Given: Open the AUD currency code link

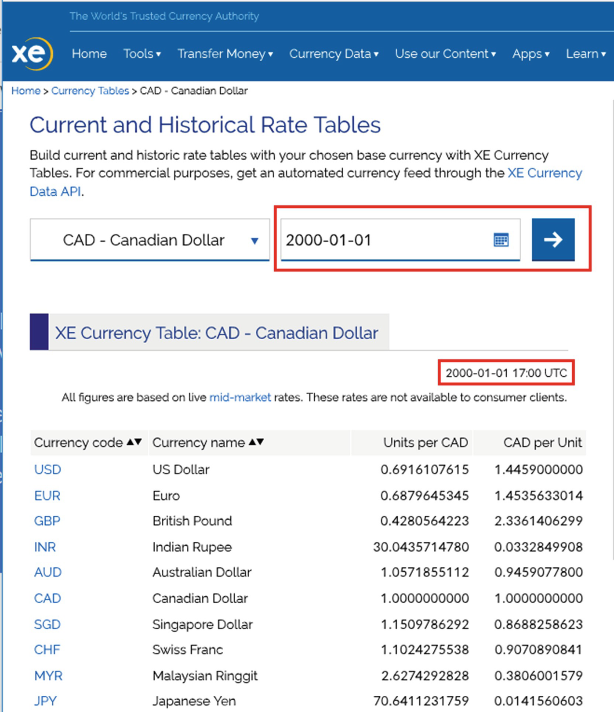Looking at the screenshot, I should 48,572.
